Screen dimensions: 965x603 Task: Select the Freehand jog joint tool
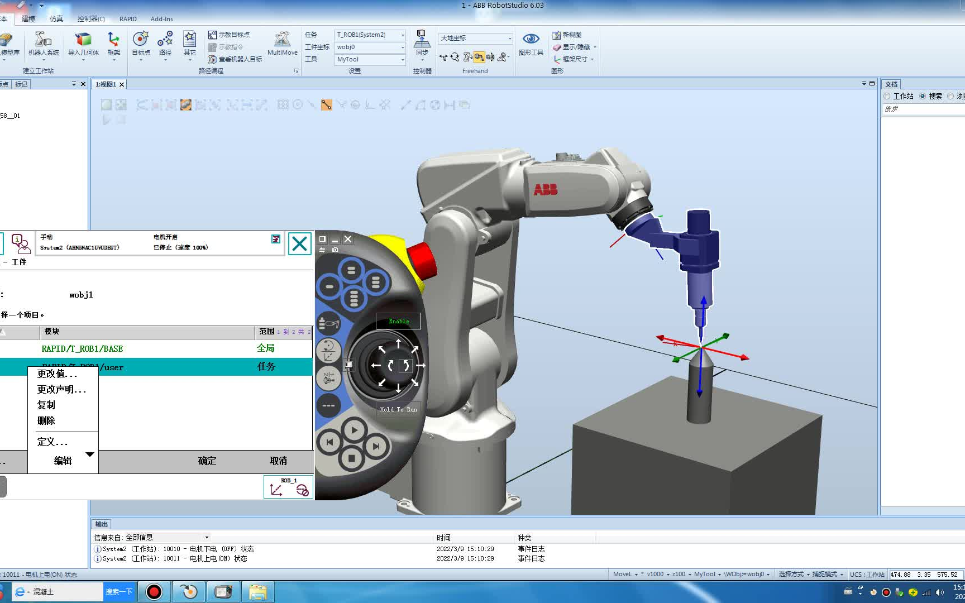pyautogui.click(x=467, y=58)
